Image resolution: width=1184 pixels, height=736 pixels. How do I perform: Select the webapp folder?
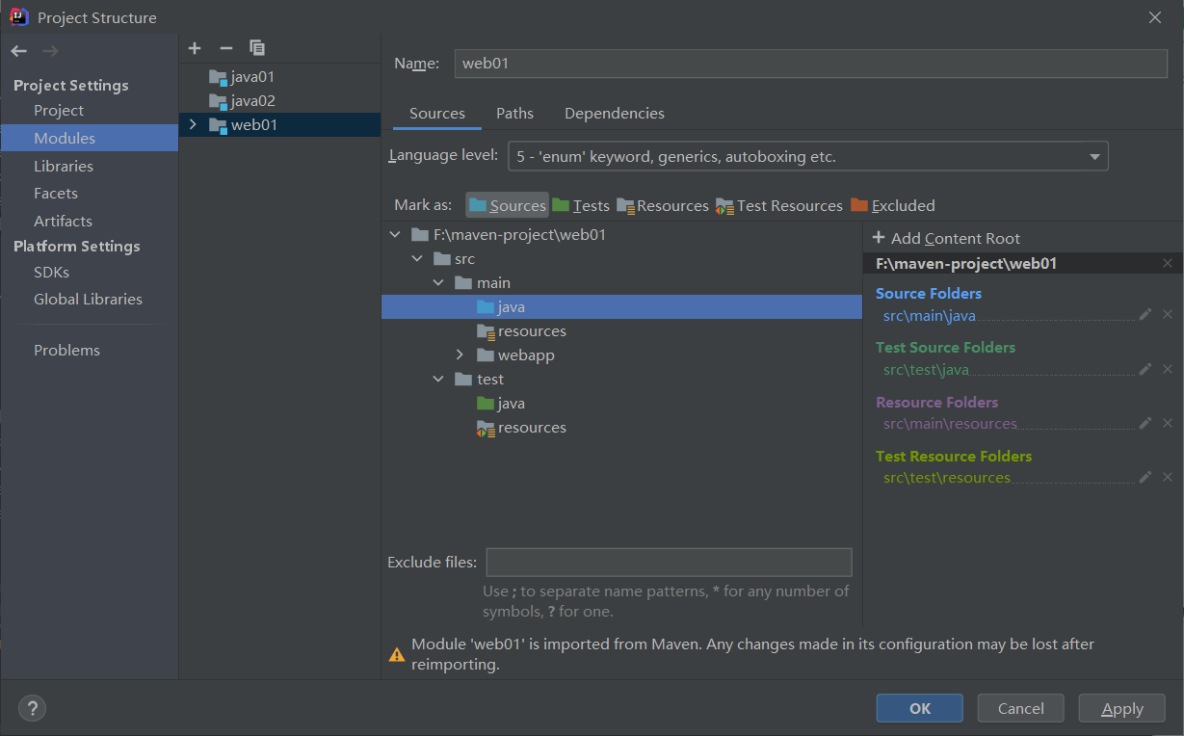[x=515, y=355]
